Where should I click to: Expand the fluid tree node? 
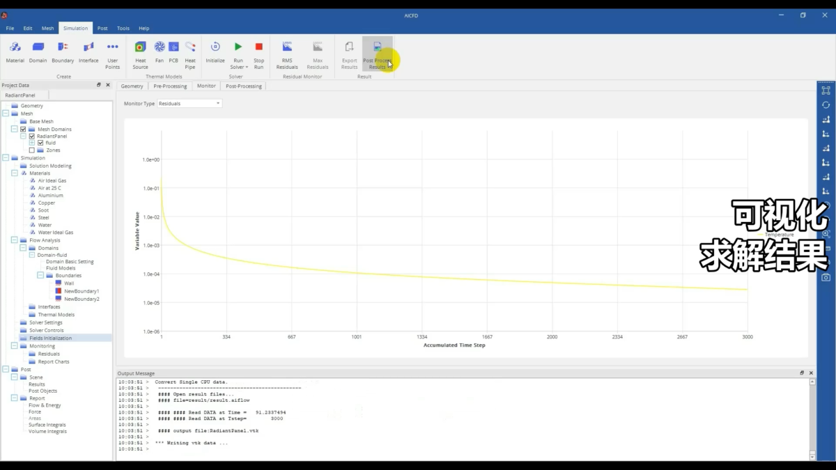point(31,143)
